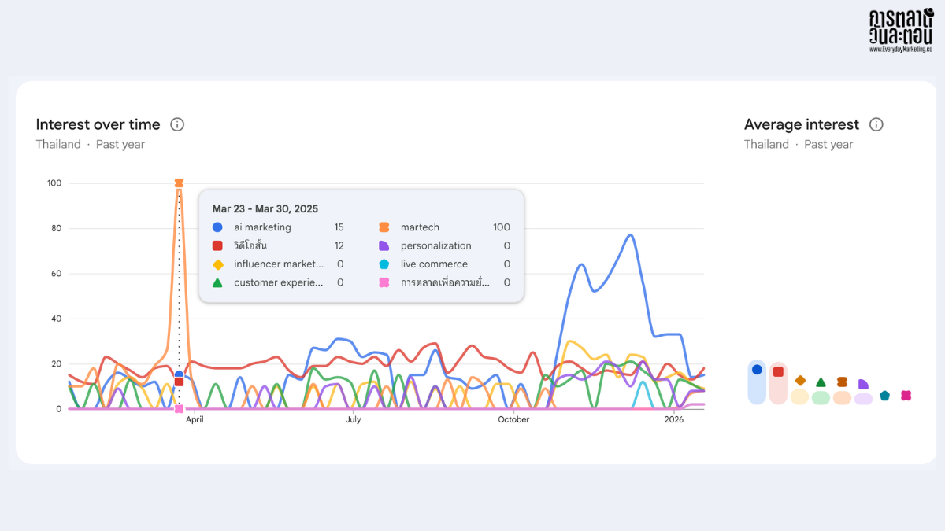945x531 pixels.
Task: Click the yellow diamond influencer marketing icon in tooltip
Action: [217, 264]
